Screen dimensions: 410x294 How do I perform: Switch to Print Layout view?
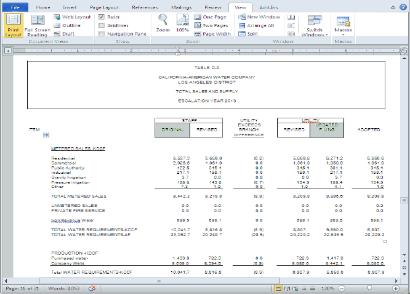tap(14, 25)
